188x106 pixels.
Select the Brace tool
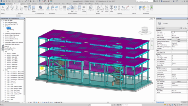[x=30, y=8]
